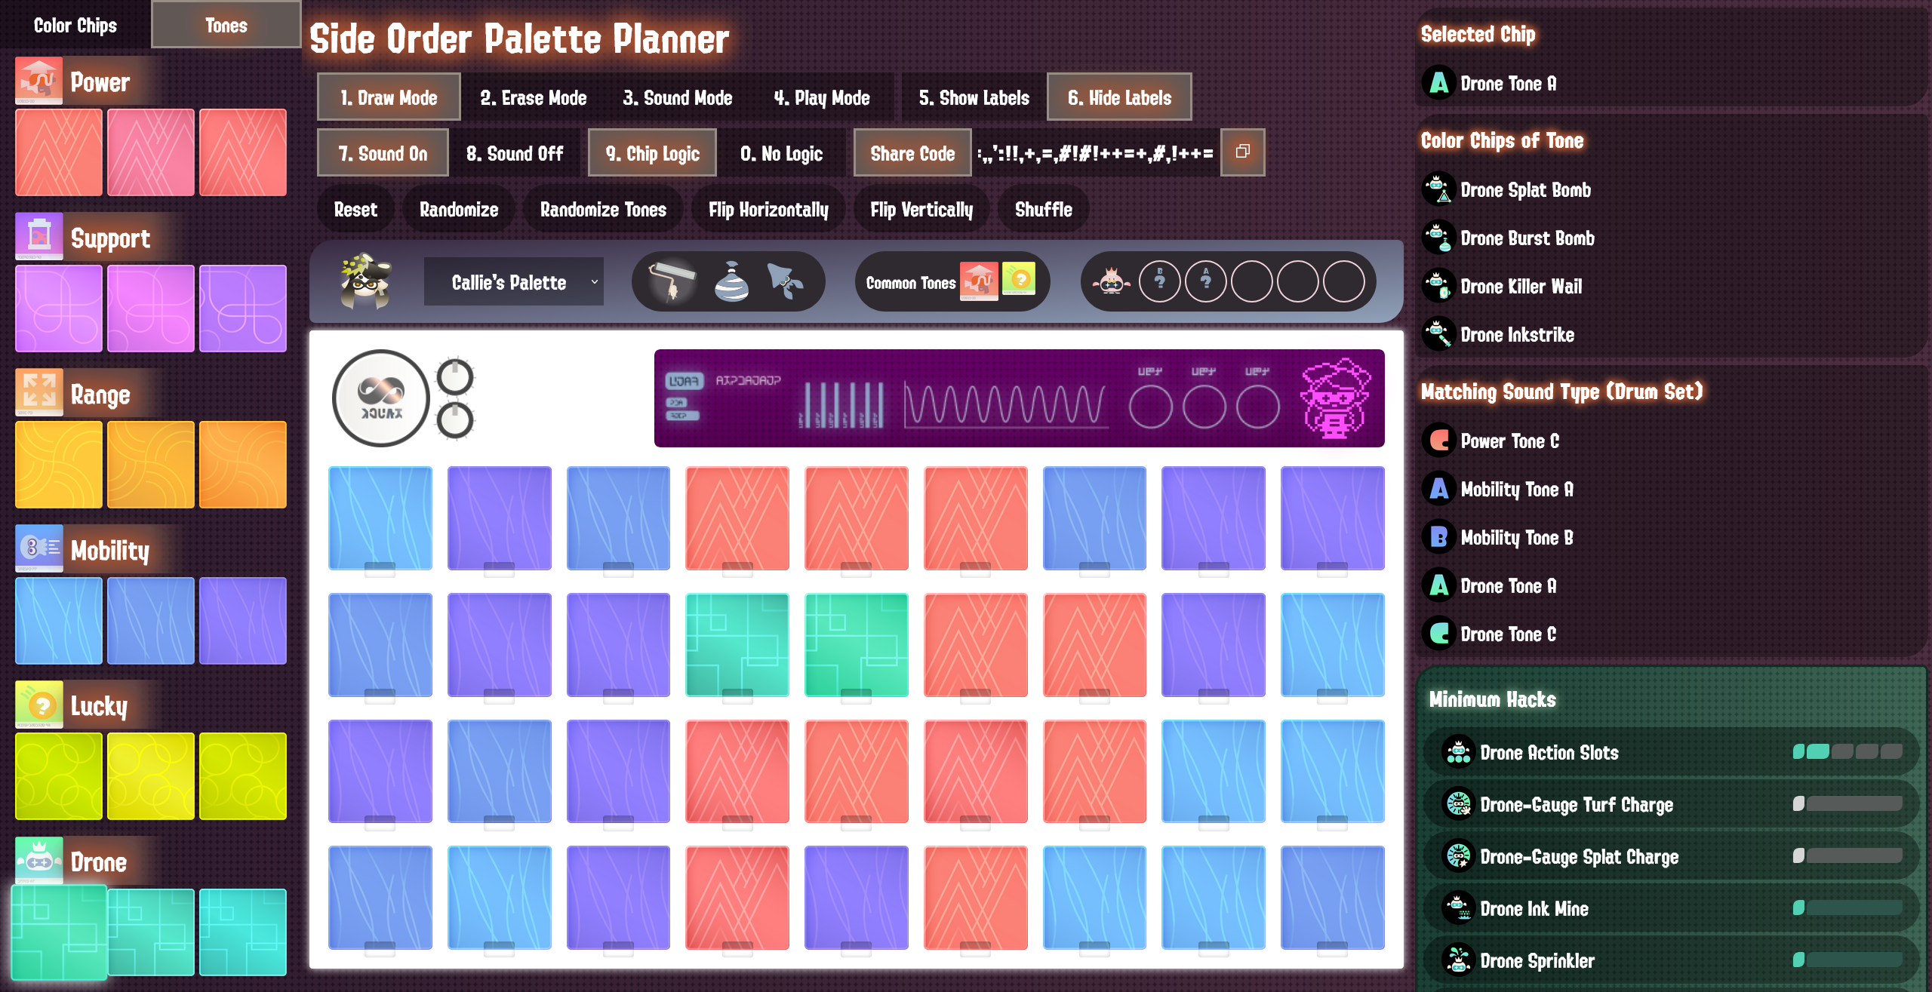Click the Drone Action Slots hack icon
Image resolution: width=1932 pixels, height=992 pixels.
(1458, 752)
